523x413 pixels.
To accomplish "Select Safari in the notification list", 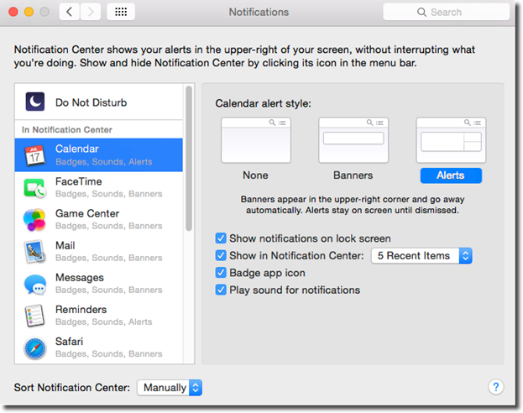I will (99, 348).
